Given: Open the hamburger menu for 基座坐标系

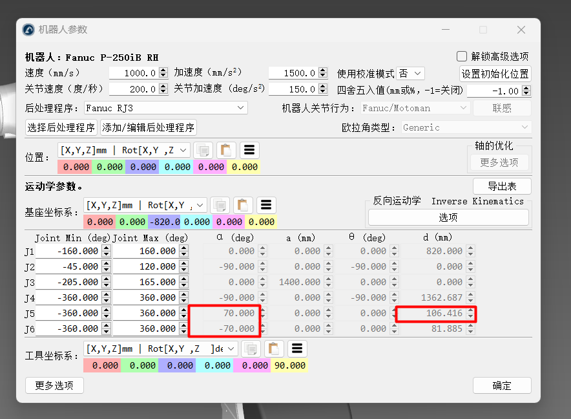Looking at the screenshot, I should 266,206.
